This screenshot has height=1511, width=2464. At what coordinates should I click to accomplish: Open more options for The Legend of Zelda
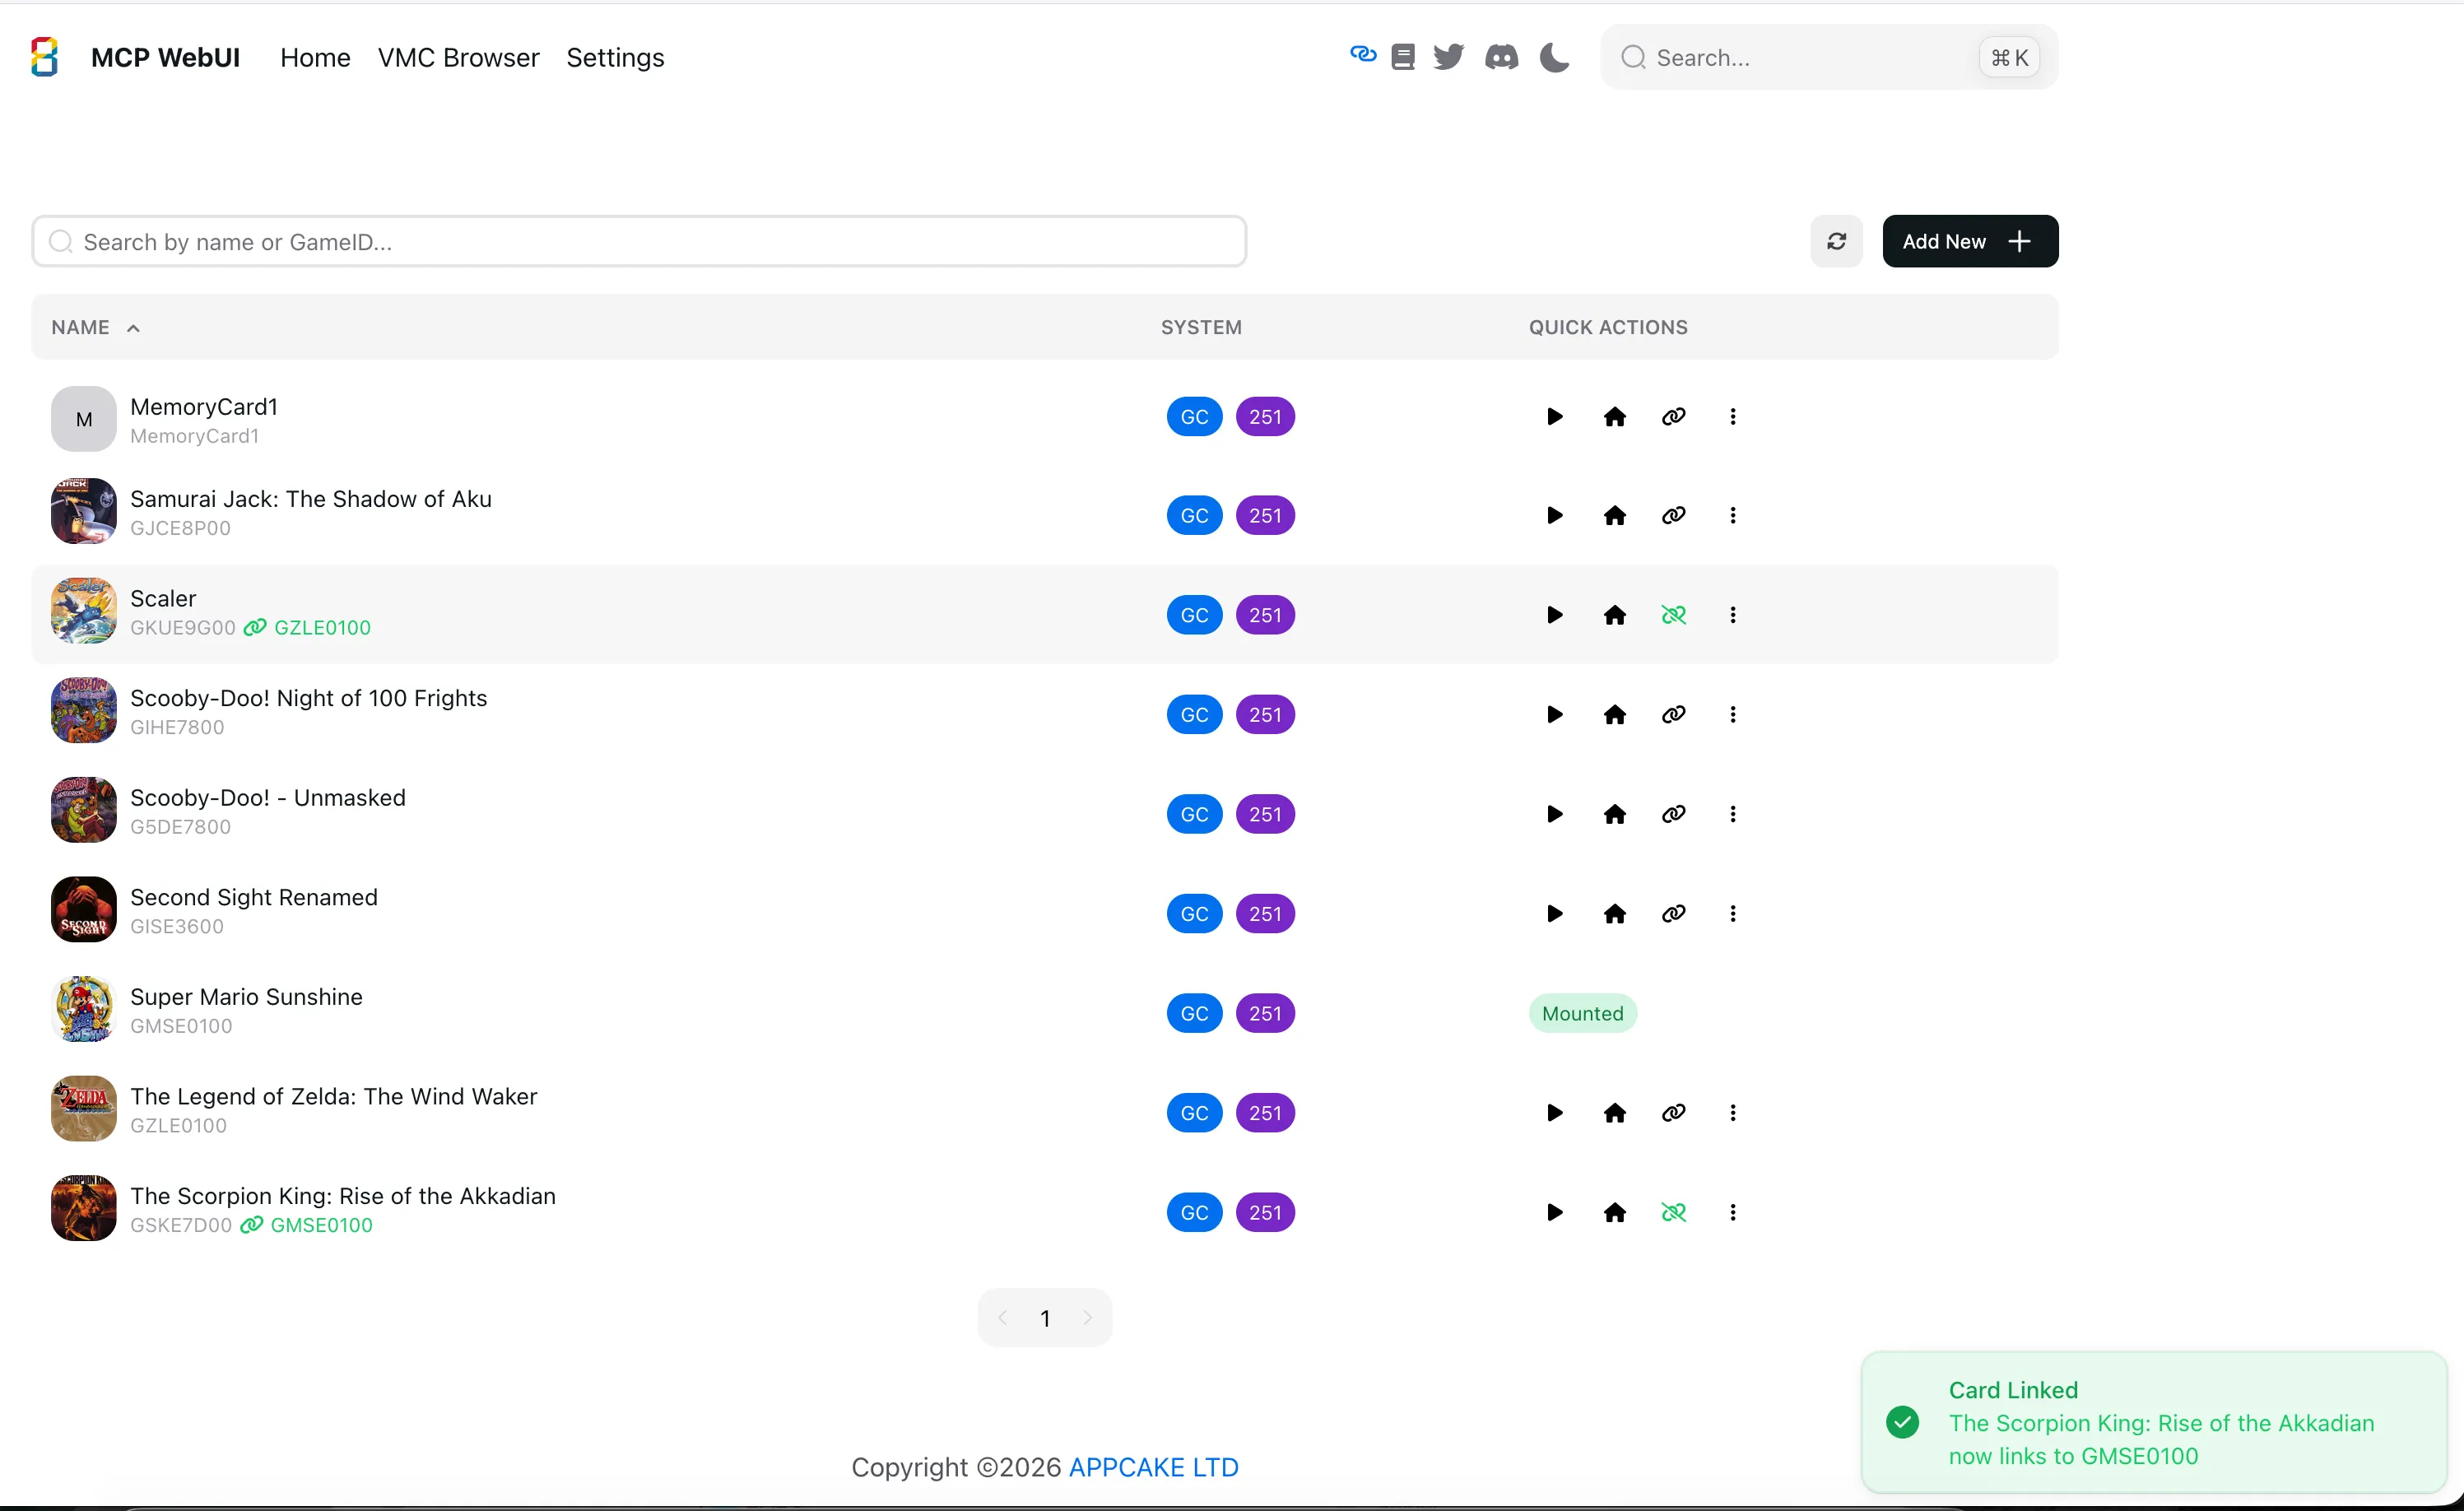[x=1732, y=1112]
